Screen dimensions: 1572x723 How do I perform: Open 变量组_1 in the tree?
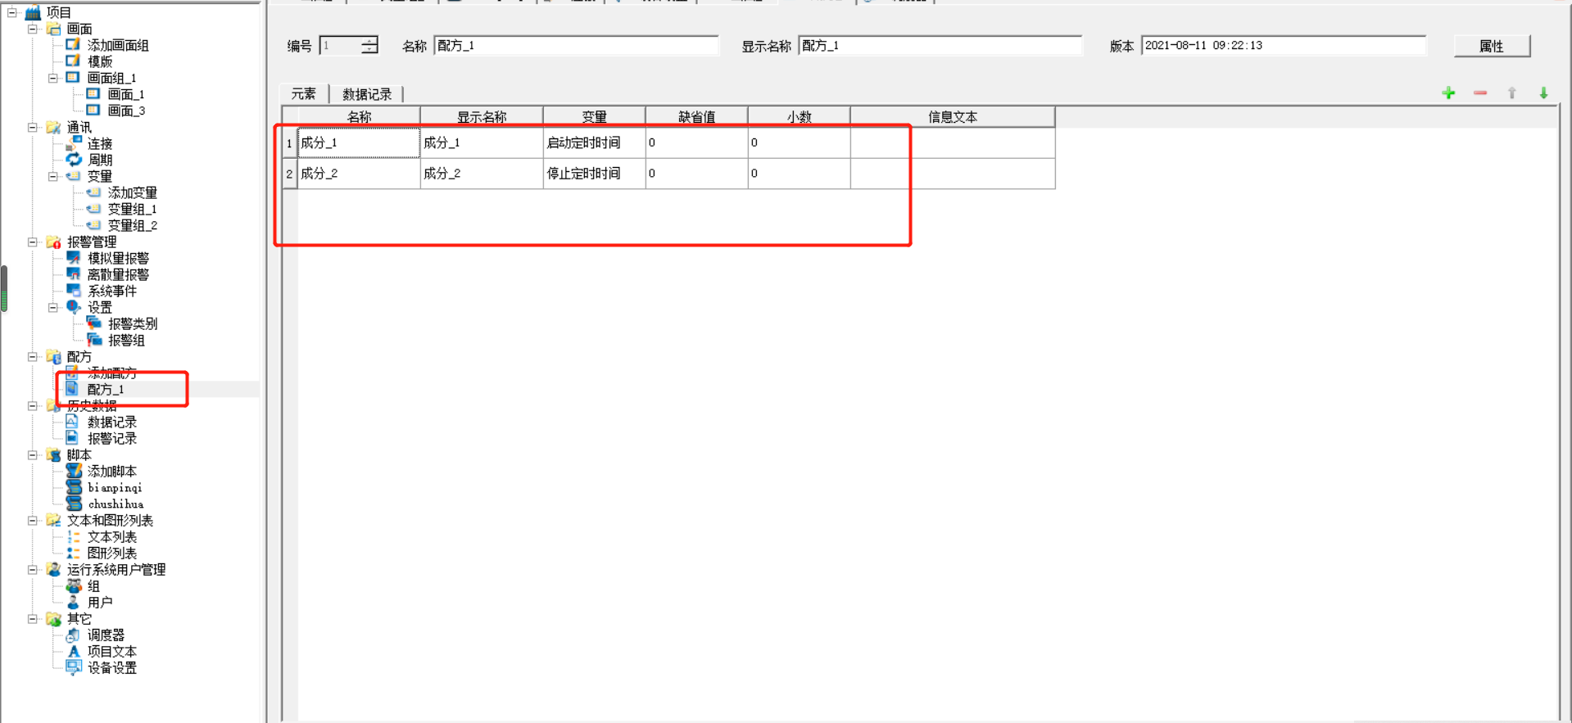click(132, 209)
